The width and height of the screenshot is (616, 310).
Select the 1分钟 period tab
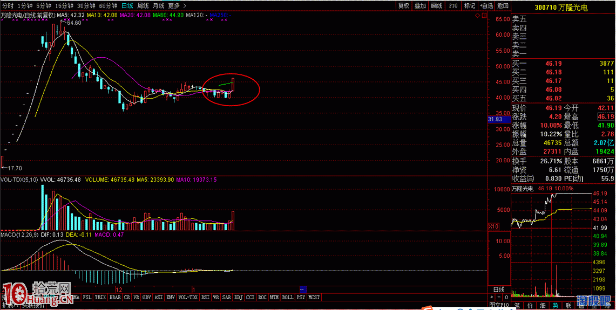(x=25, y=5)
